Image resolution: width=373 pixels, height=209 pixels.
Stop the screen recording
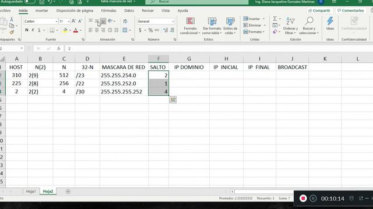point(303,199)
